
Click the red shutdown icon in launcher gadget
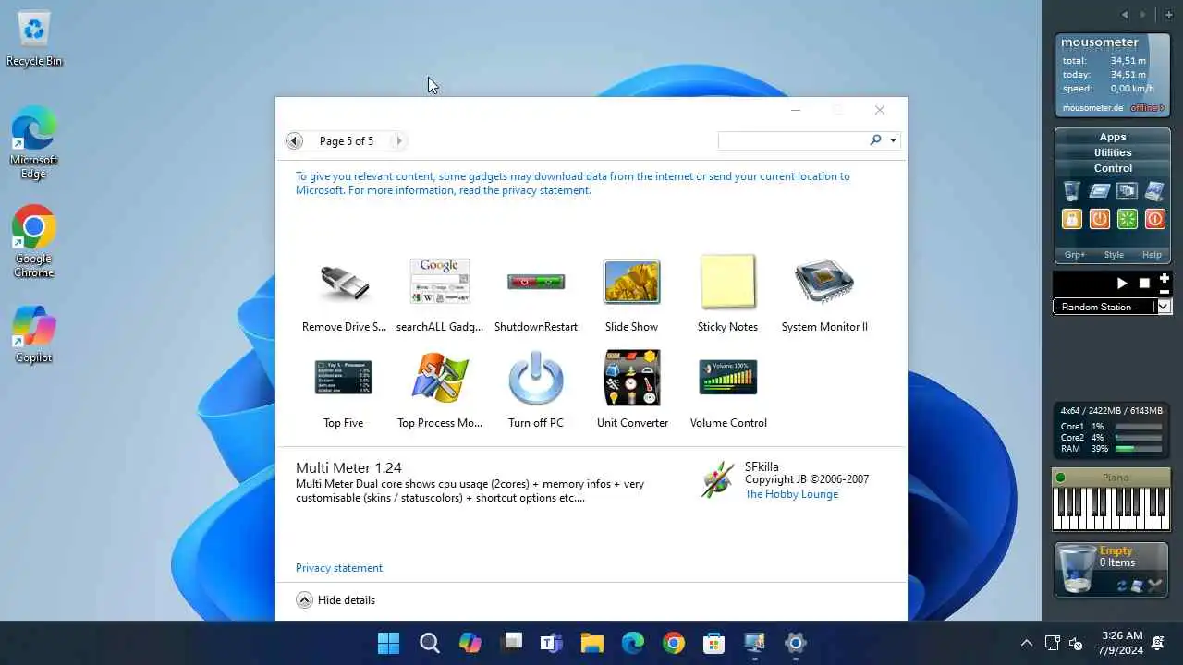(1154, 219)
